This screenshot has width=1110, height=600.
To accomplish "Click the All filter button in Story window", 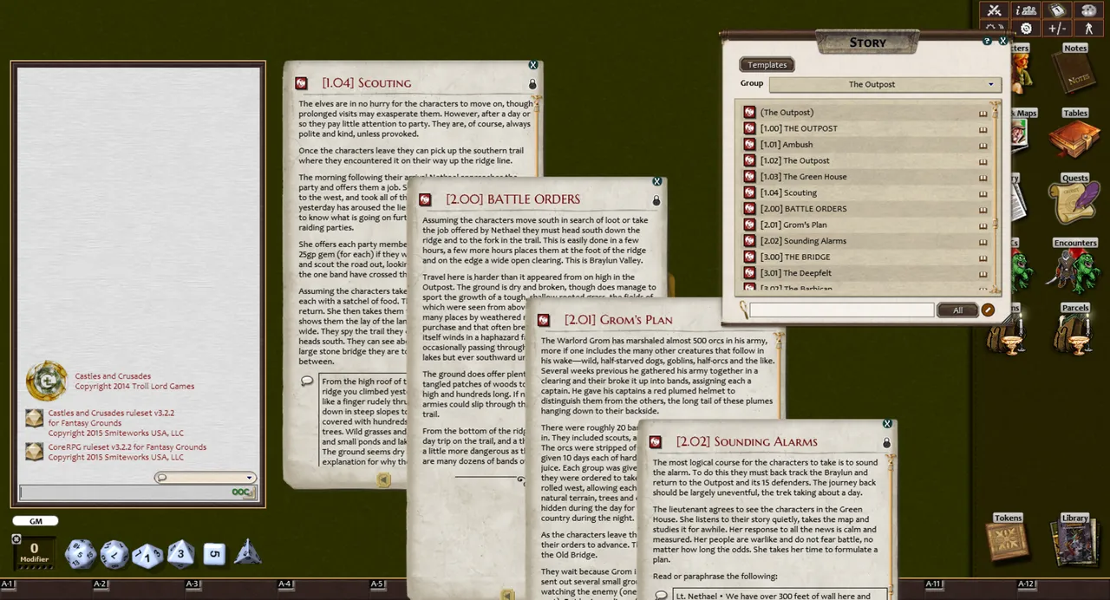I will click(x=957, y=310).
